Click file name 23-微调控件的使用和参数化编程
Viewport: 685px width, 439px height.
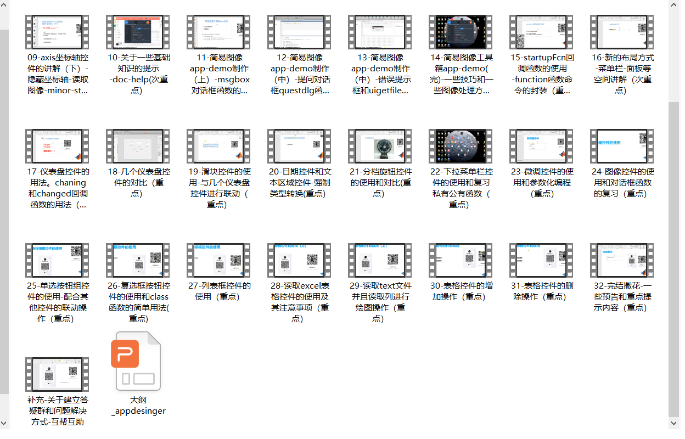(541, 182)
